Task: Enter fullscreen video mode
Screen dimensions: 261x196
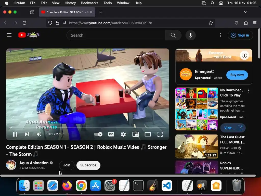Action: [160, 134]
